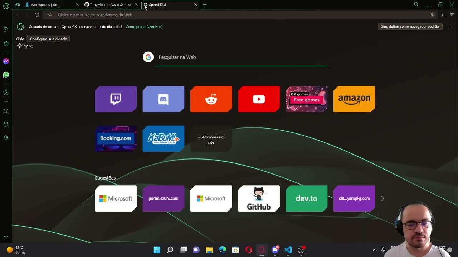
Task: Show more suggestions with right chevron
Action: [383, 198]
